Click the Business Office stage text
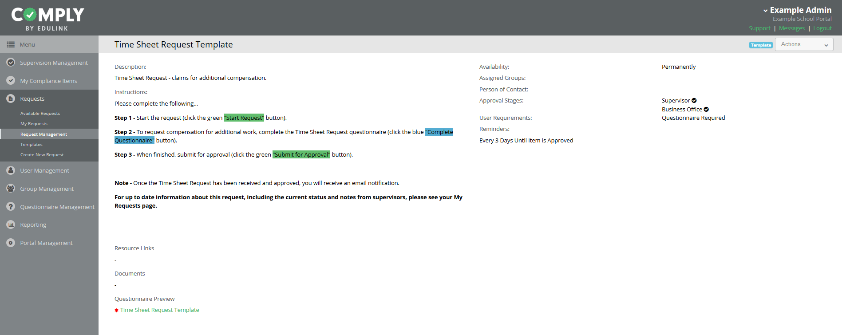This screenshot has height=335, width=842. click(x=682, y=110)
